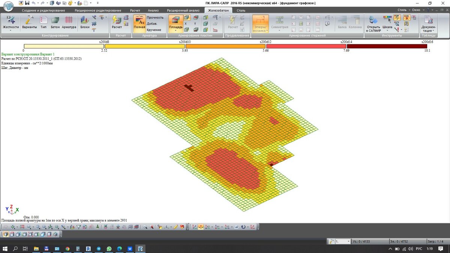Open the Жесткости stiffness tool

tap(10, 22)
